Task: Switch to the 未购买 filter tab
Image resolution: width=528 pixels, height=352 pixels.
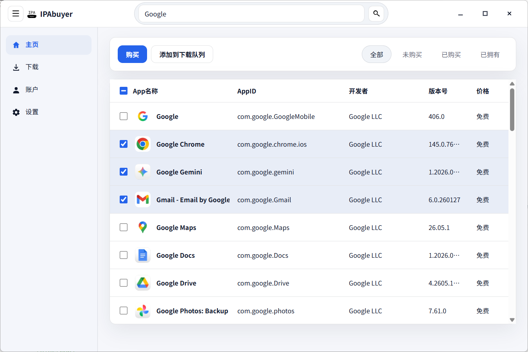Action: [412, 55]
